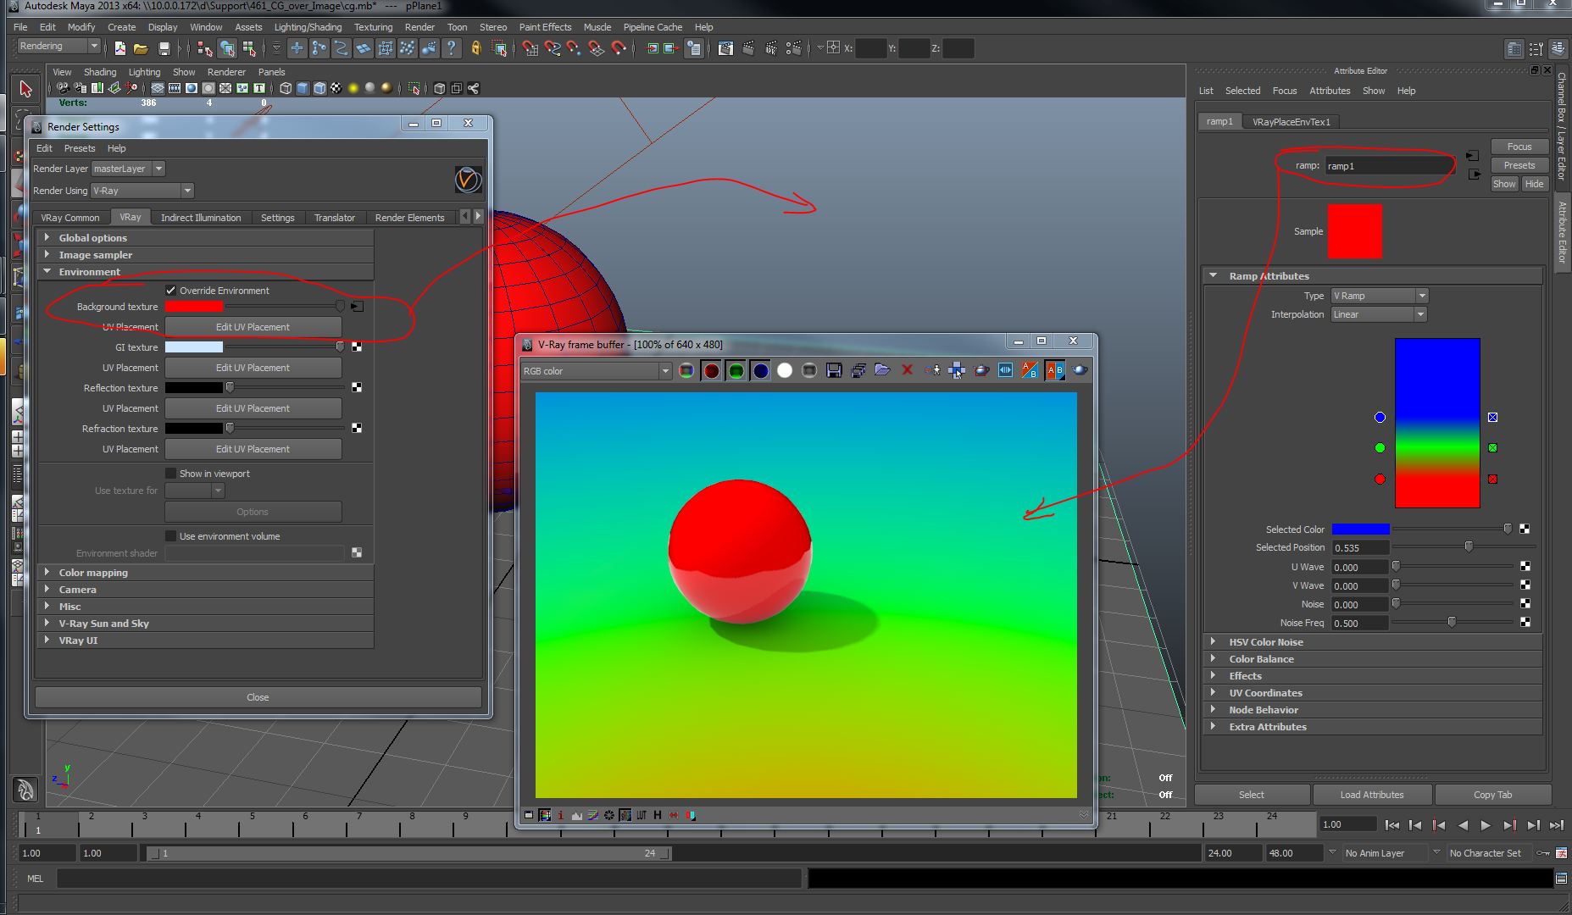Toggle the green channel in V-Ray frame buffer
This screenshot has width=1572, height=915.
tap(736, 370)
